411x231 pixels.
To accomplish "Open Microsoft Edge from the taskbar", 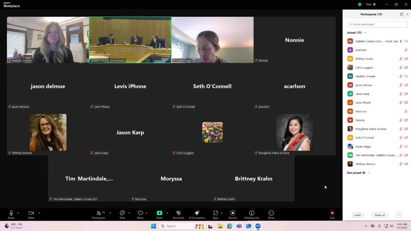I will [x=230, y=226].
